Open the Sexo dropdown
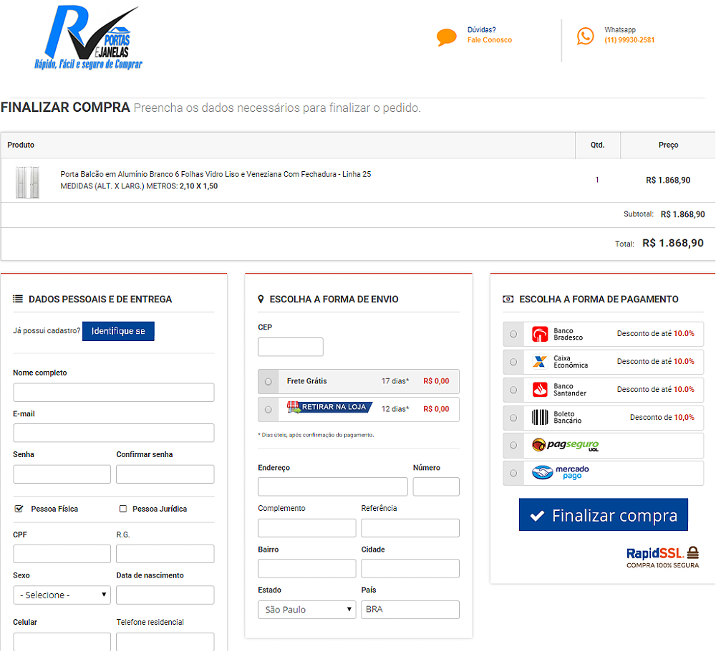716x652 pixels. [x=62, y=595]
